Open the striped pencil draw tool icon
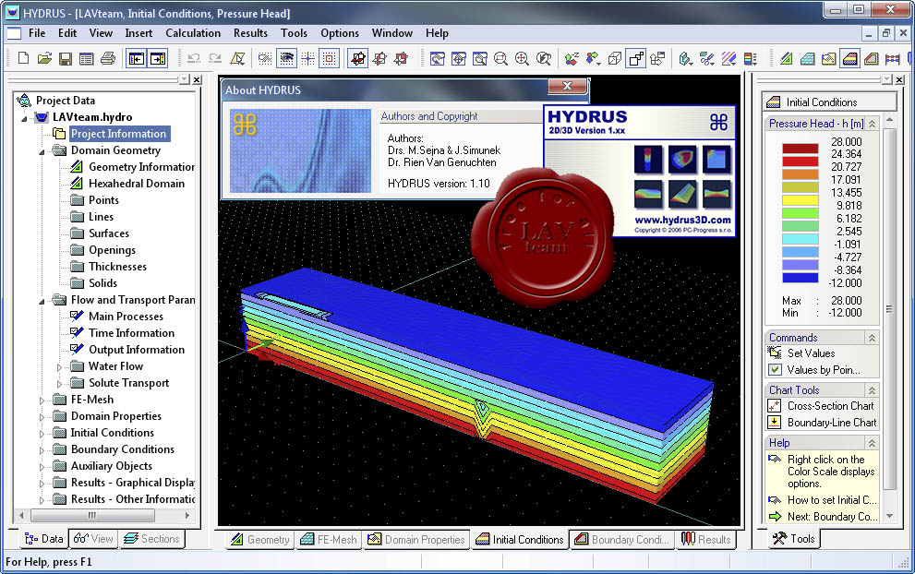915x574 pixels. click(728, 58)
